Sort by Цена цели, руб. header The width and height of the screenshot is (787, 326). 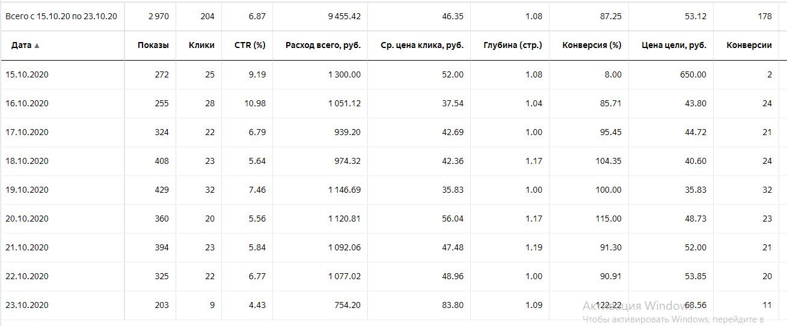click(x=673, y=46)
